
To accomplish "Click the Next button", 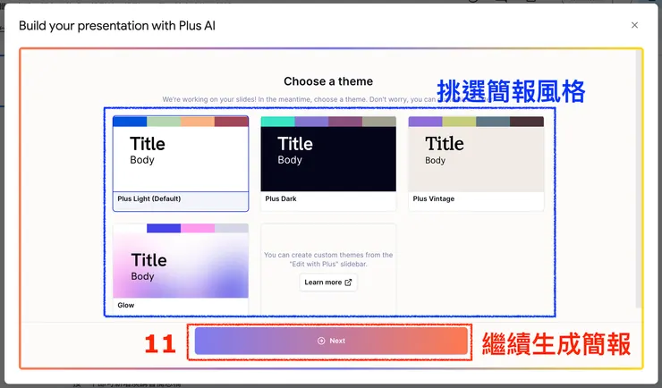I will click(x=331, y=341).
